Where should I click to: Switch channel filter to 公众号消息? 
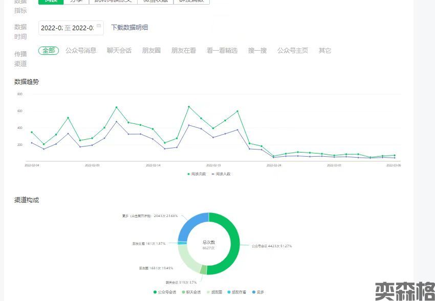tap(81, 50)
